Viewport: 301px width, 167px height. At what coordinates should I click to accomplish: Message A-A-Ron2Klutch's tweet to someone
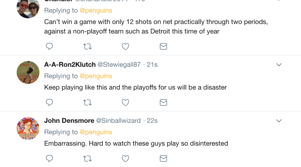(x=163, y=102)
